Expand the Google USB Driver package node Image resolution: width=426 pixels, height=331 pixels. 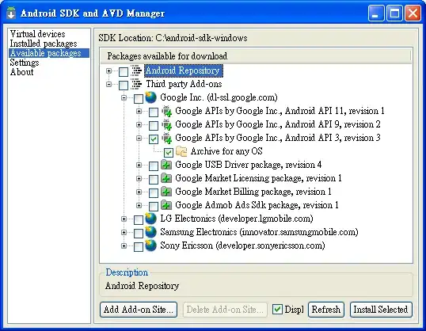[x=139, y=165]
